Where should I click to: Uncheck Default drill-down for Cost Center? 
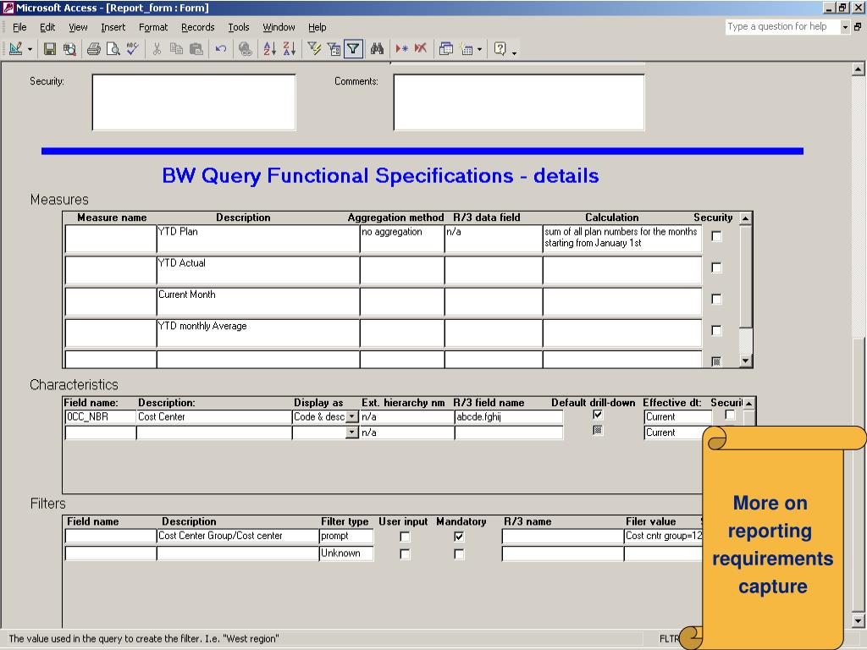pyautogui.click(x=598, y=415)
